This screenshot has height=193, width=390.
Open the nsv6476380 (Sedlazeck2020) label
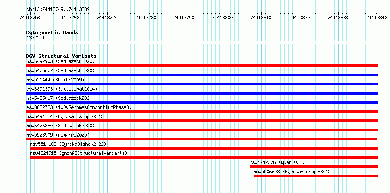(60, 126)
